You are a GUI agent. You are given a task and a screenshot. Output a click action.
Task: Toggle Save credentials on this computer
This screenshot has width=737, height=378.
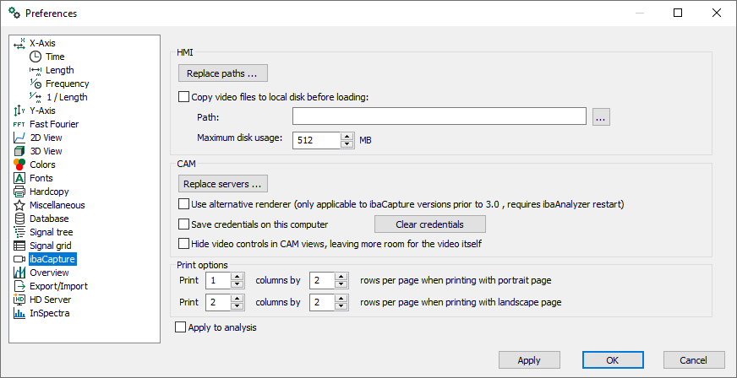[x=185, y=224]
